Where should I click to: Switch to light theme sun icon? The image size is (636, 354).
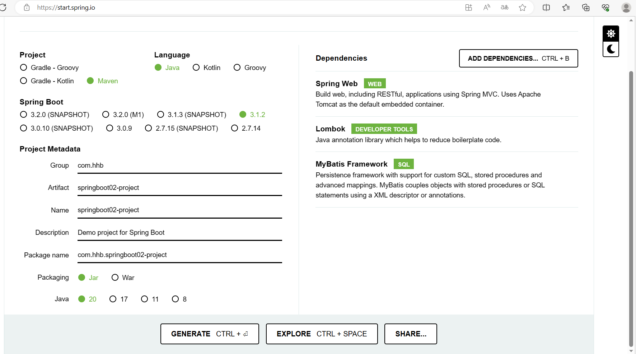click(x=611, y=34)
